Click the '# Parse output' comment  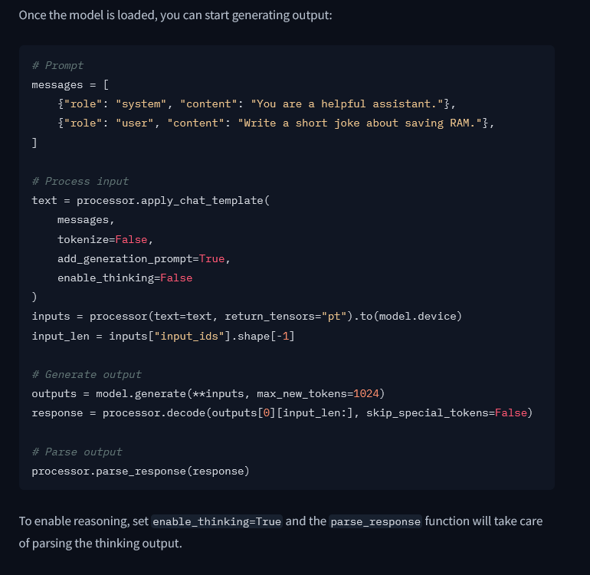(x=77, y=452)
